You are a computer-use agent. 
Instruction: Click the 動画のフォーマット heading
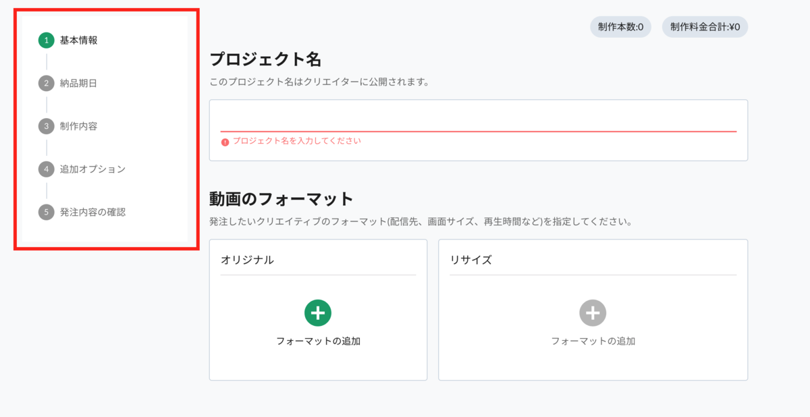click(x=281, y=199)
